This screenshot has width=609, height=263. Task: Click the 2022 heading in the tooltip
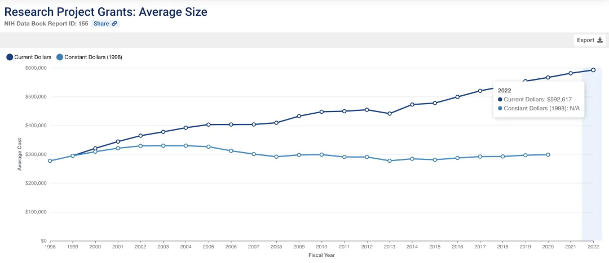click(x=504, y=90)
